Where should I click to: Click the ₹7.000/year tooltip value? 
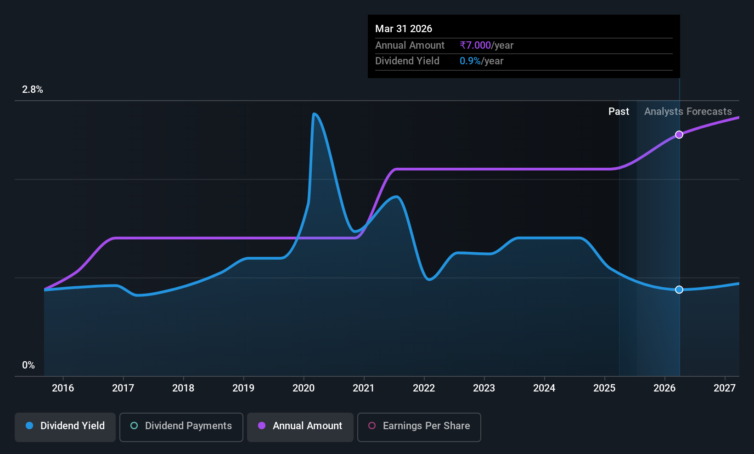487,45
